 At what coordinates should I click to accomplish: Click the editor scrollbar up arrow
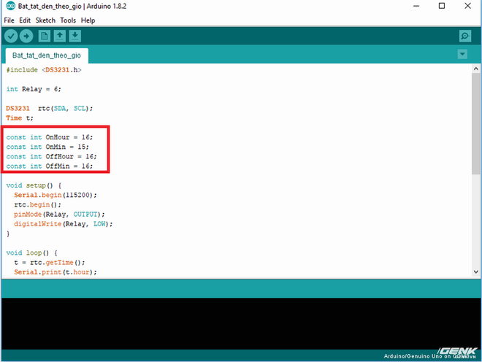pyautogui.click(x=476, y=69)
